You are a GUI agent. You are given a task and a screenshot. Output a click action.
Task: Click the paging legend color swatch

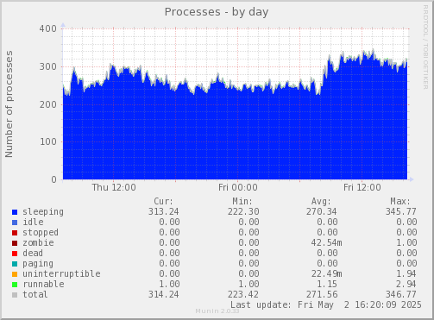point(15,264)
